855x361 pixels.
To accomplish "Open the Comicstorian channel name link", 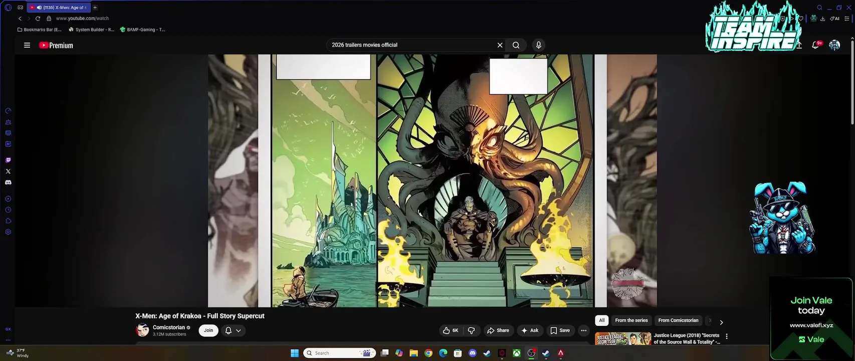I will coord(169,327).
